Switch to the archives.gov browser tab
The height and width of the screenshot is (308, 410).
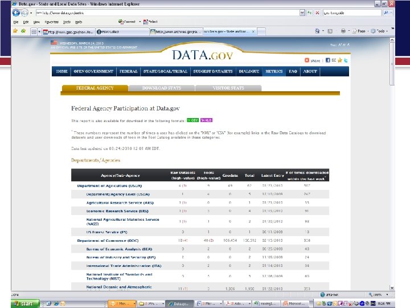tap(176, 32)
